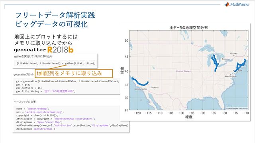Click the geobasemap('openstreetmap') line
This screenshot has height=143, width=255.
36,129
